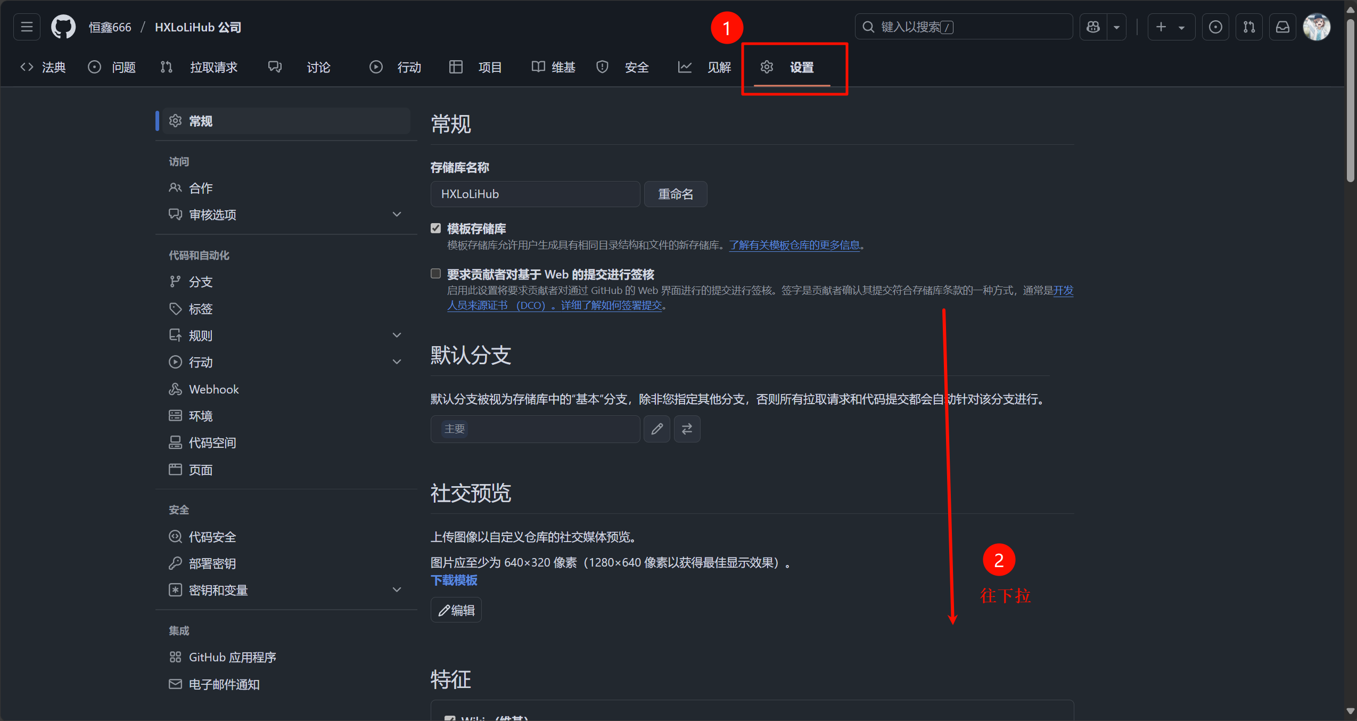Image resolution: width=1357 pixels, height=721 pixels.
Task: Open the Copilot icon button
Action: pos(1093,27)
